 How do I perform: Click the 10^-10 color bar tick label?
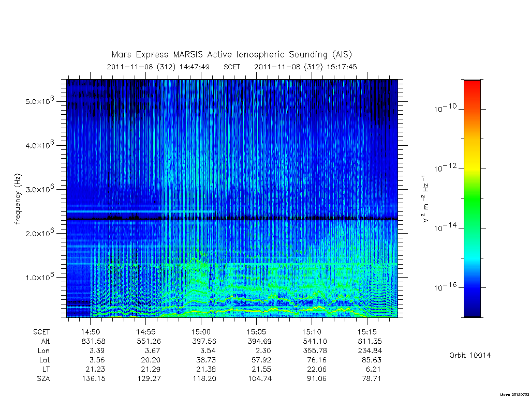click(445, 108)
